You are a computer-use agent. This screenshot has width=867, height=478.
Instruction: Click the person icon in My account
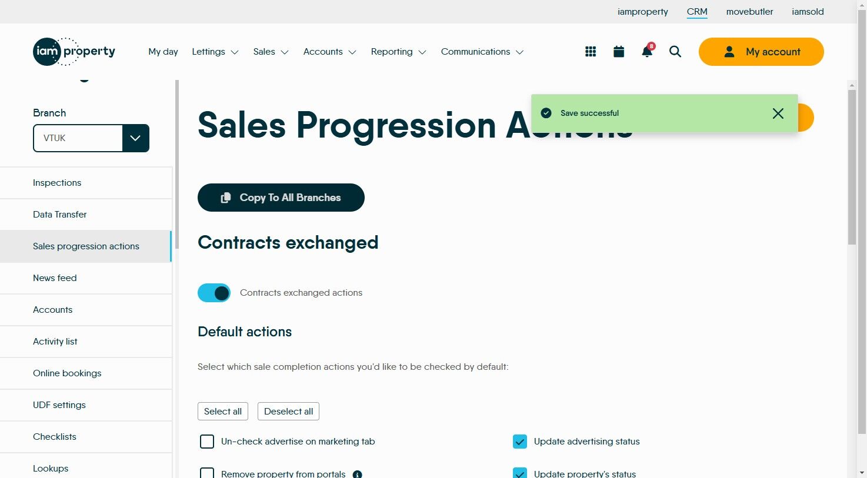coord(729,52)
